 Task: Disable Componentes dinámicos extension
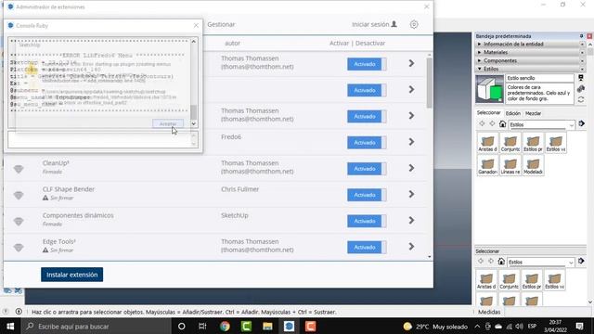click(367, 221)
